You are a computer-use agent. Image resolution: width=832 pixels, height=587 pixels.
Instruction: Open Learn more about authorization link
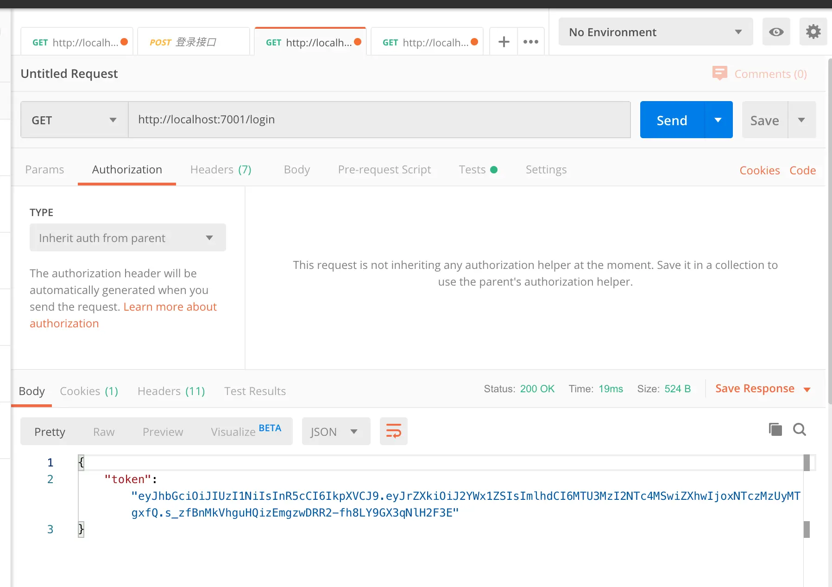123,315
